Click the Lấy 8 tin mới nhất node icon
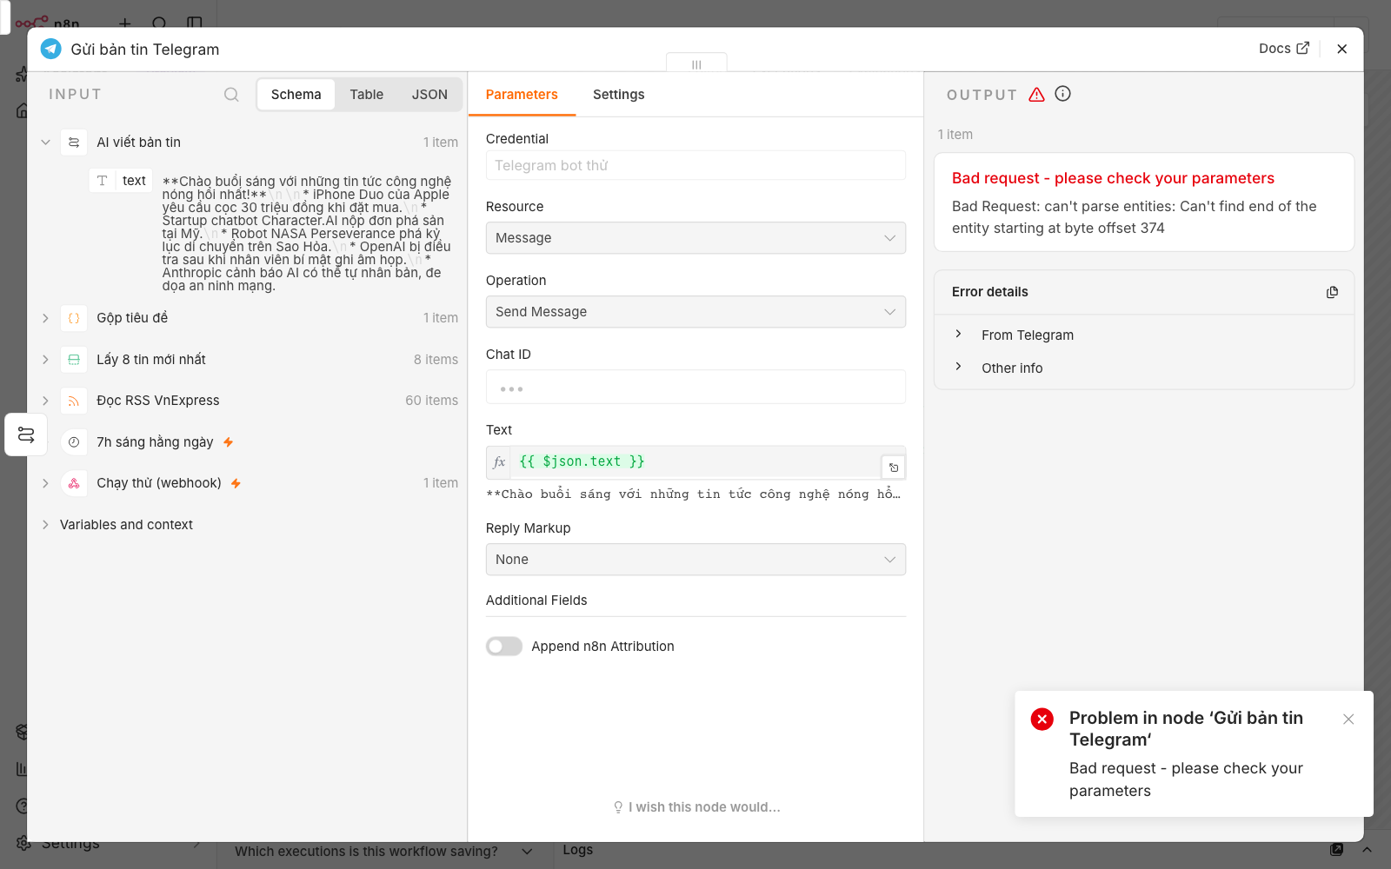1391x869 pixels. [x=74, y=360]
